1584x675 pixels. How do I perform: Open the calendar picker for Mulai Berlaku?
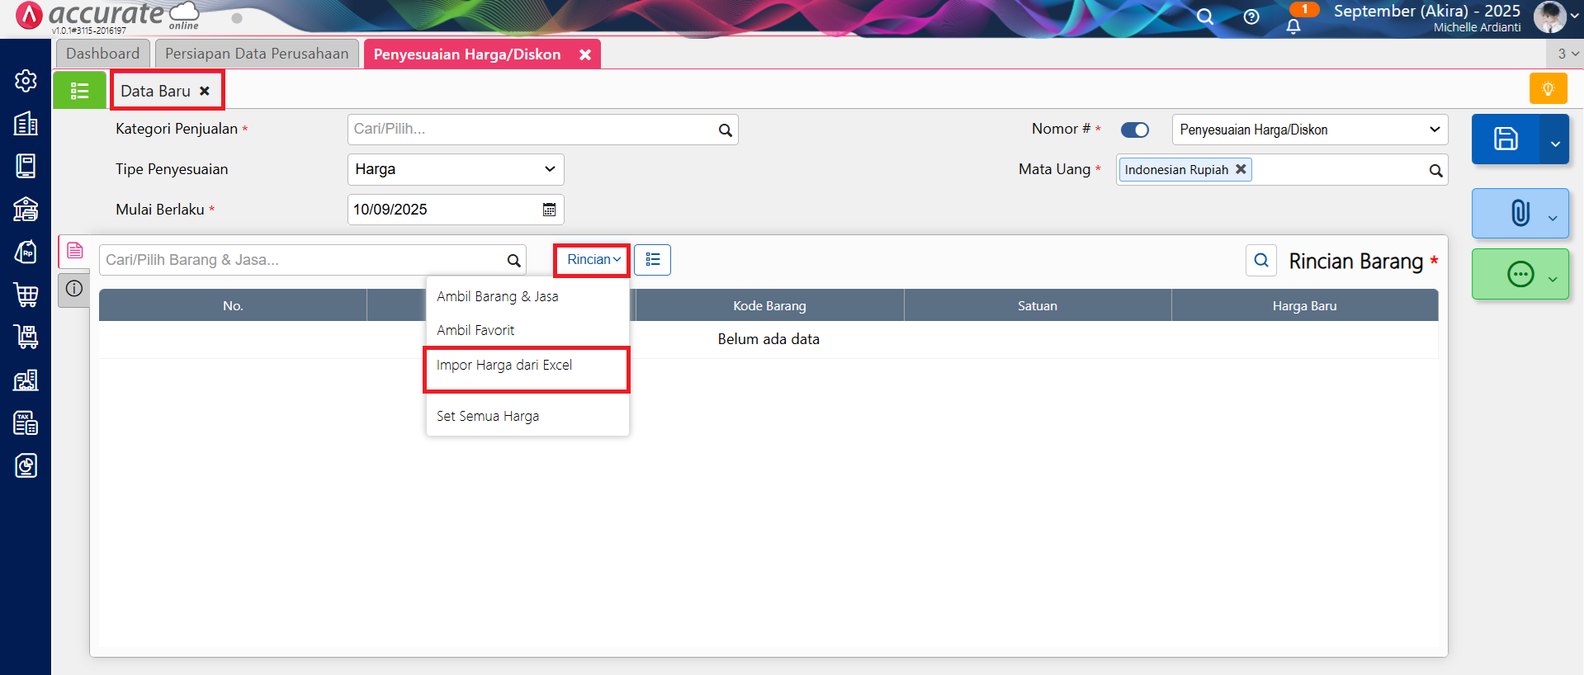(x=549, y=210)
